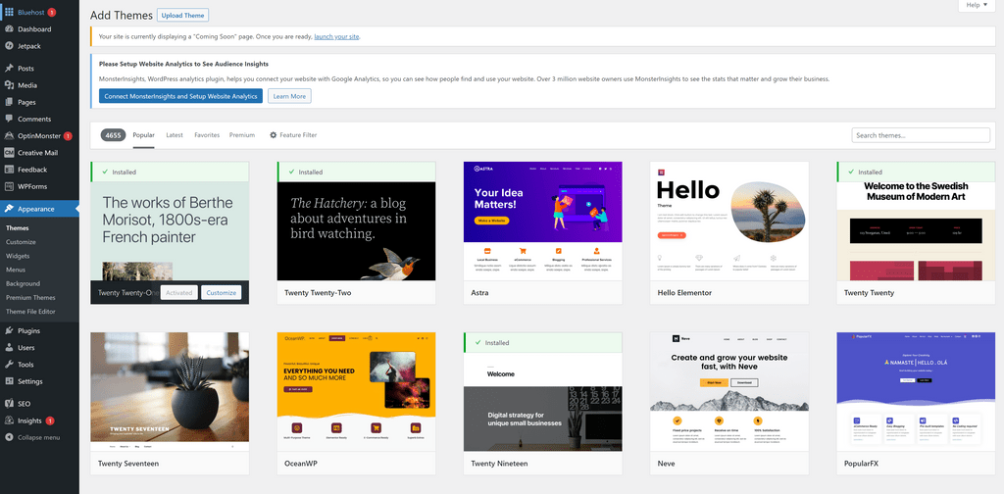This screenshot has height=494, width=1004.
Task: Click the Pages icon in sidebar
Action: 9,102
